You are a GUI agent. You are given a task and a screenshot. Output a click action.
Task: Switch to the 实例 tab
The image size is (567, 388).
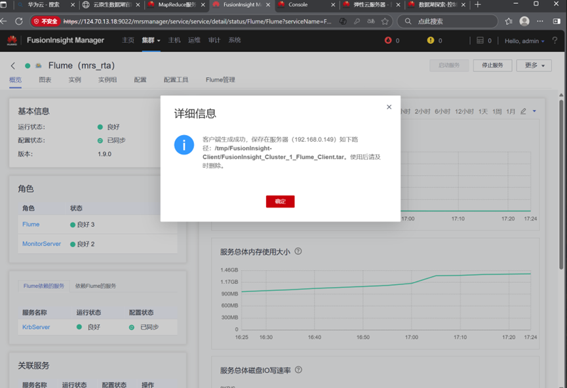[75, 80]
